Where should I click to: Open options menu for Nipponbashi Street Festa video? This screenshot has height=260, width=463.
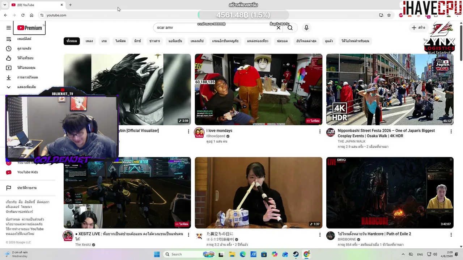click(x=451, y=131)
